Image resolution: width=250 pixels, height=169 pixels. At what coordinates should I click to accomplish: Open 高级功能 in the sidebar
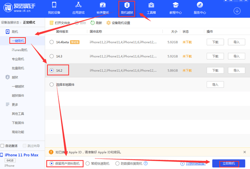coord(18,132)
